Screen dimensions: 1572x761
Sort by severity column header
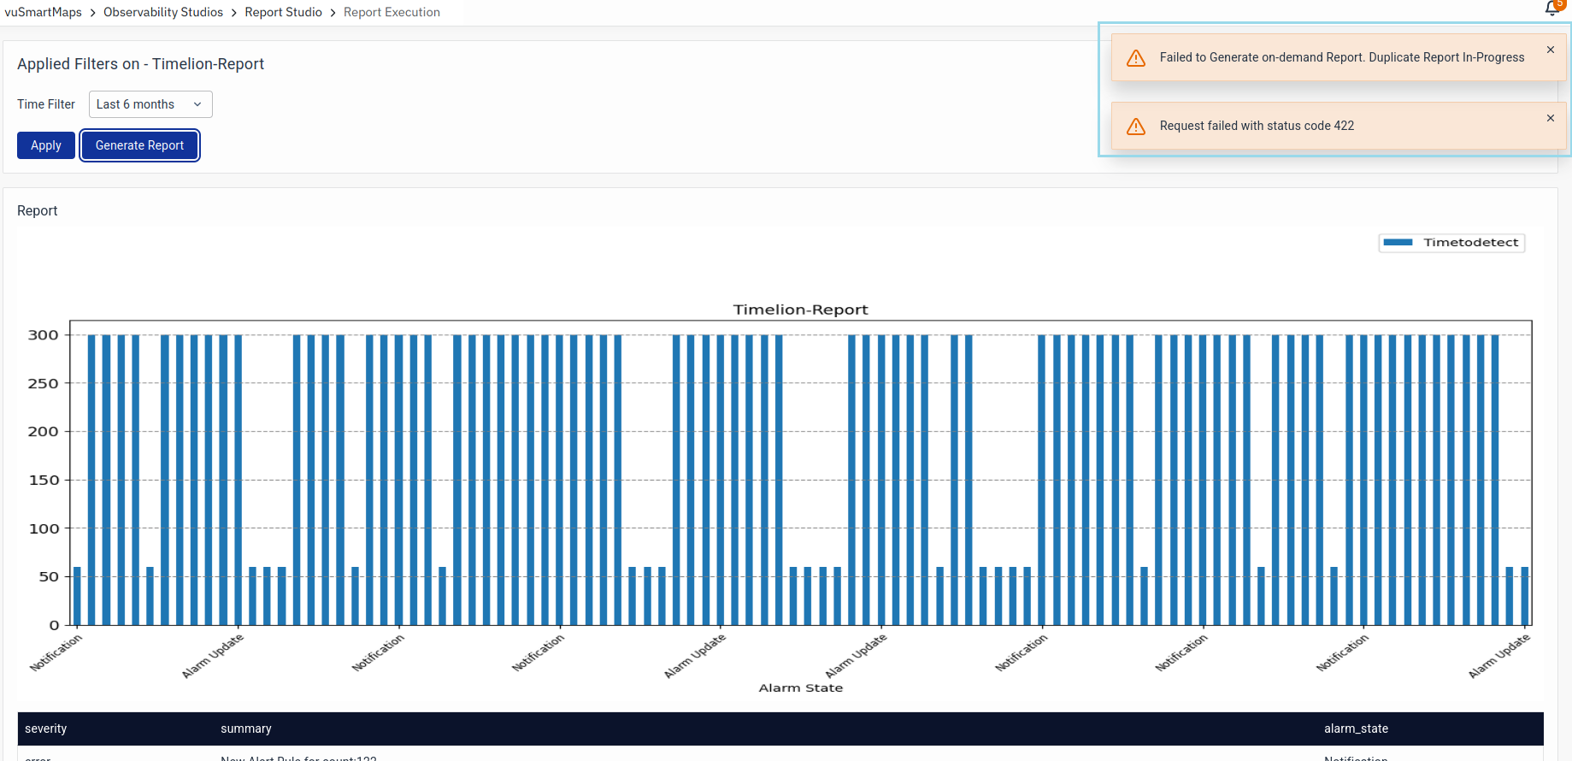(46, 729)
